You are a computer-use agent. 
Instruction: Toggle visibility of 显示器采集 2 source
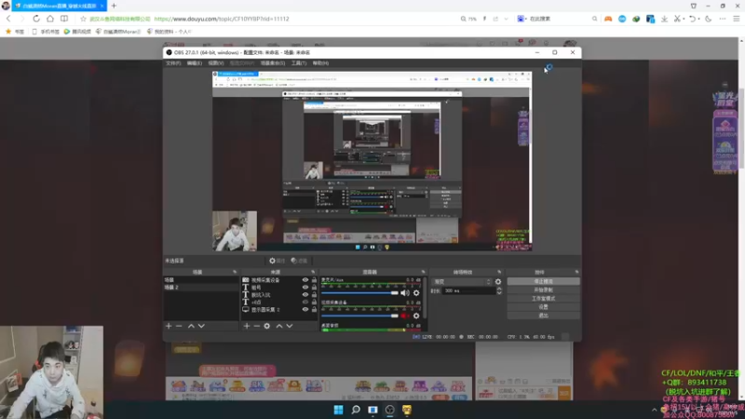tap(305, 309)
